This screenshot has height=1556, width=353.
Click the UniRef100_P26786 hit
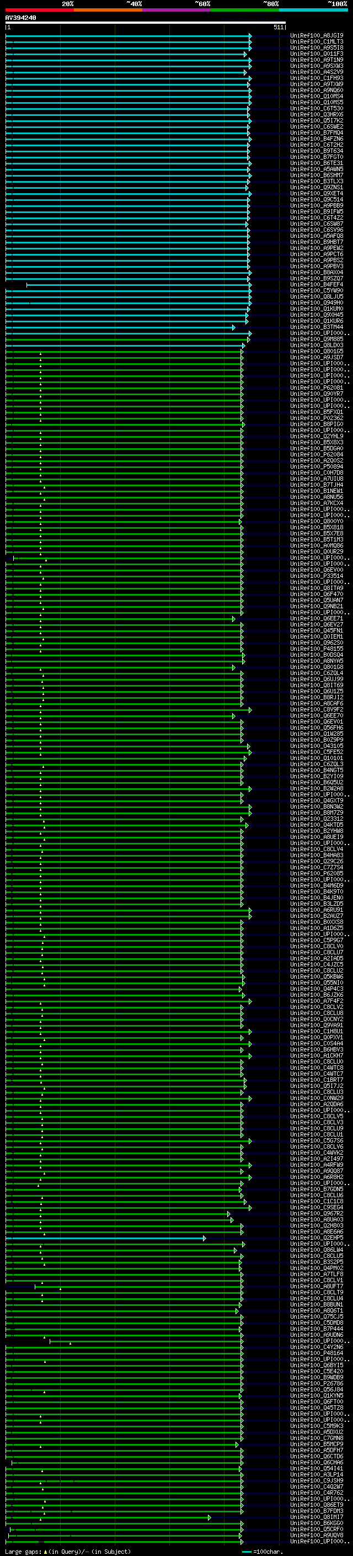point(317,1383)
